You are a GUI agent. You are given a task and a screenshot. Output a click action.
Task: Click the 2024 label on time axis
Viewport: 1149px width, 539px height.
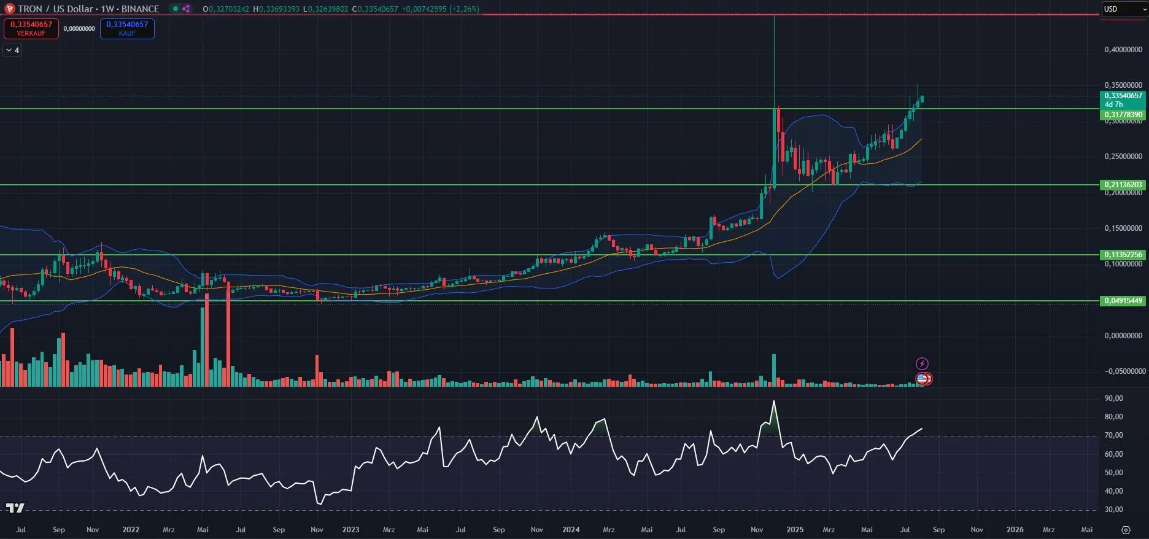571,530
